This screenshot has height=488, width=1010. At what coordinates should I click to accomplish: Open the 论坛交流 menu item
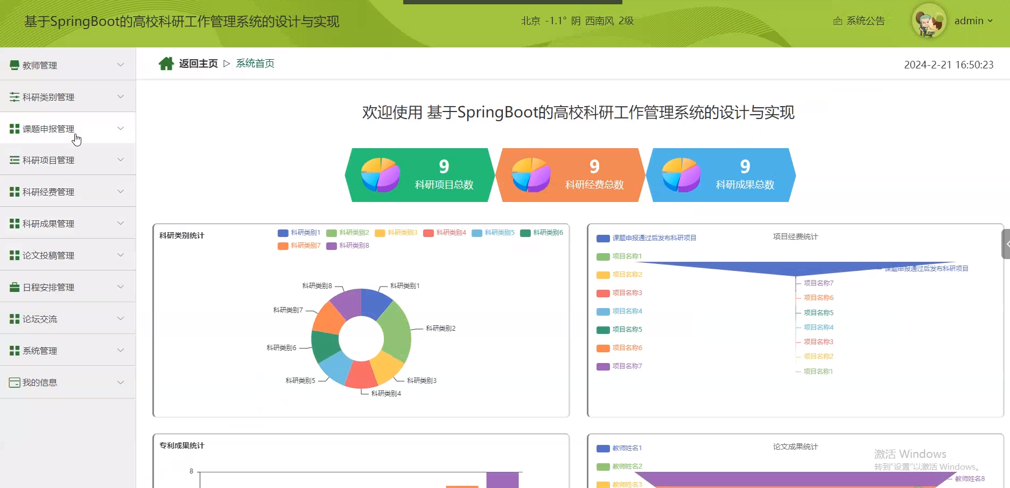68,318
